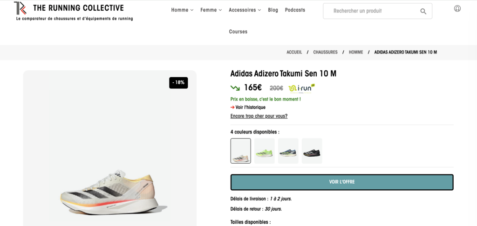Screen dimensions: 477x226
Task: Expand the Femme dropdown menu
Action: click(211, 10)
